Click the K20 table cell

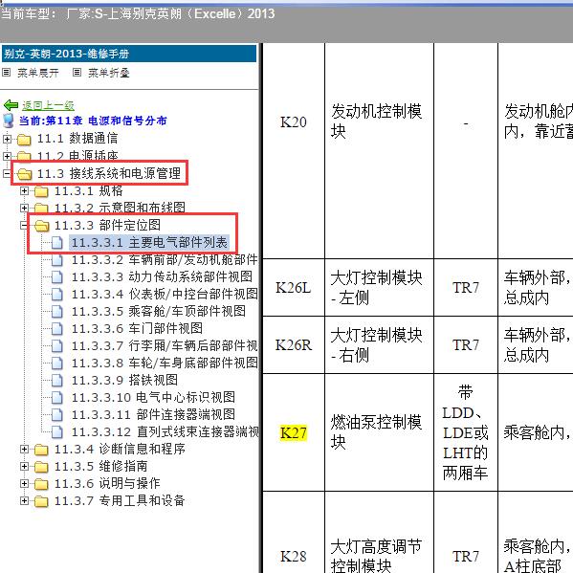[x=294, y=150]
